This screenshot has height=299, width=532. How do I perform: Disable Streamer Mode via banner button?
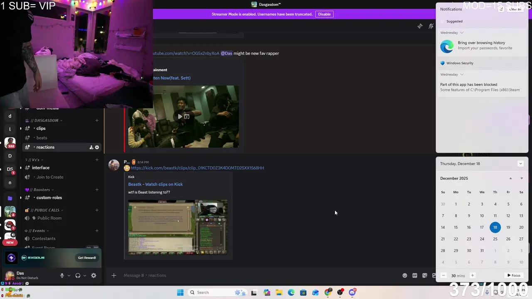pyautogui.click(x=324, y=14)
